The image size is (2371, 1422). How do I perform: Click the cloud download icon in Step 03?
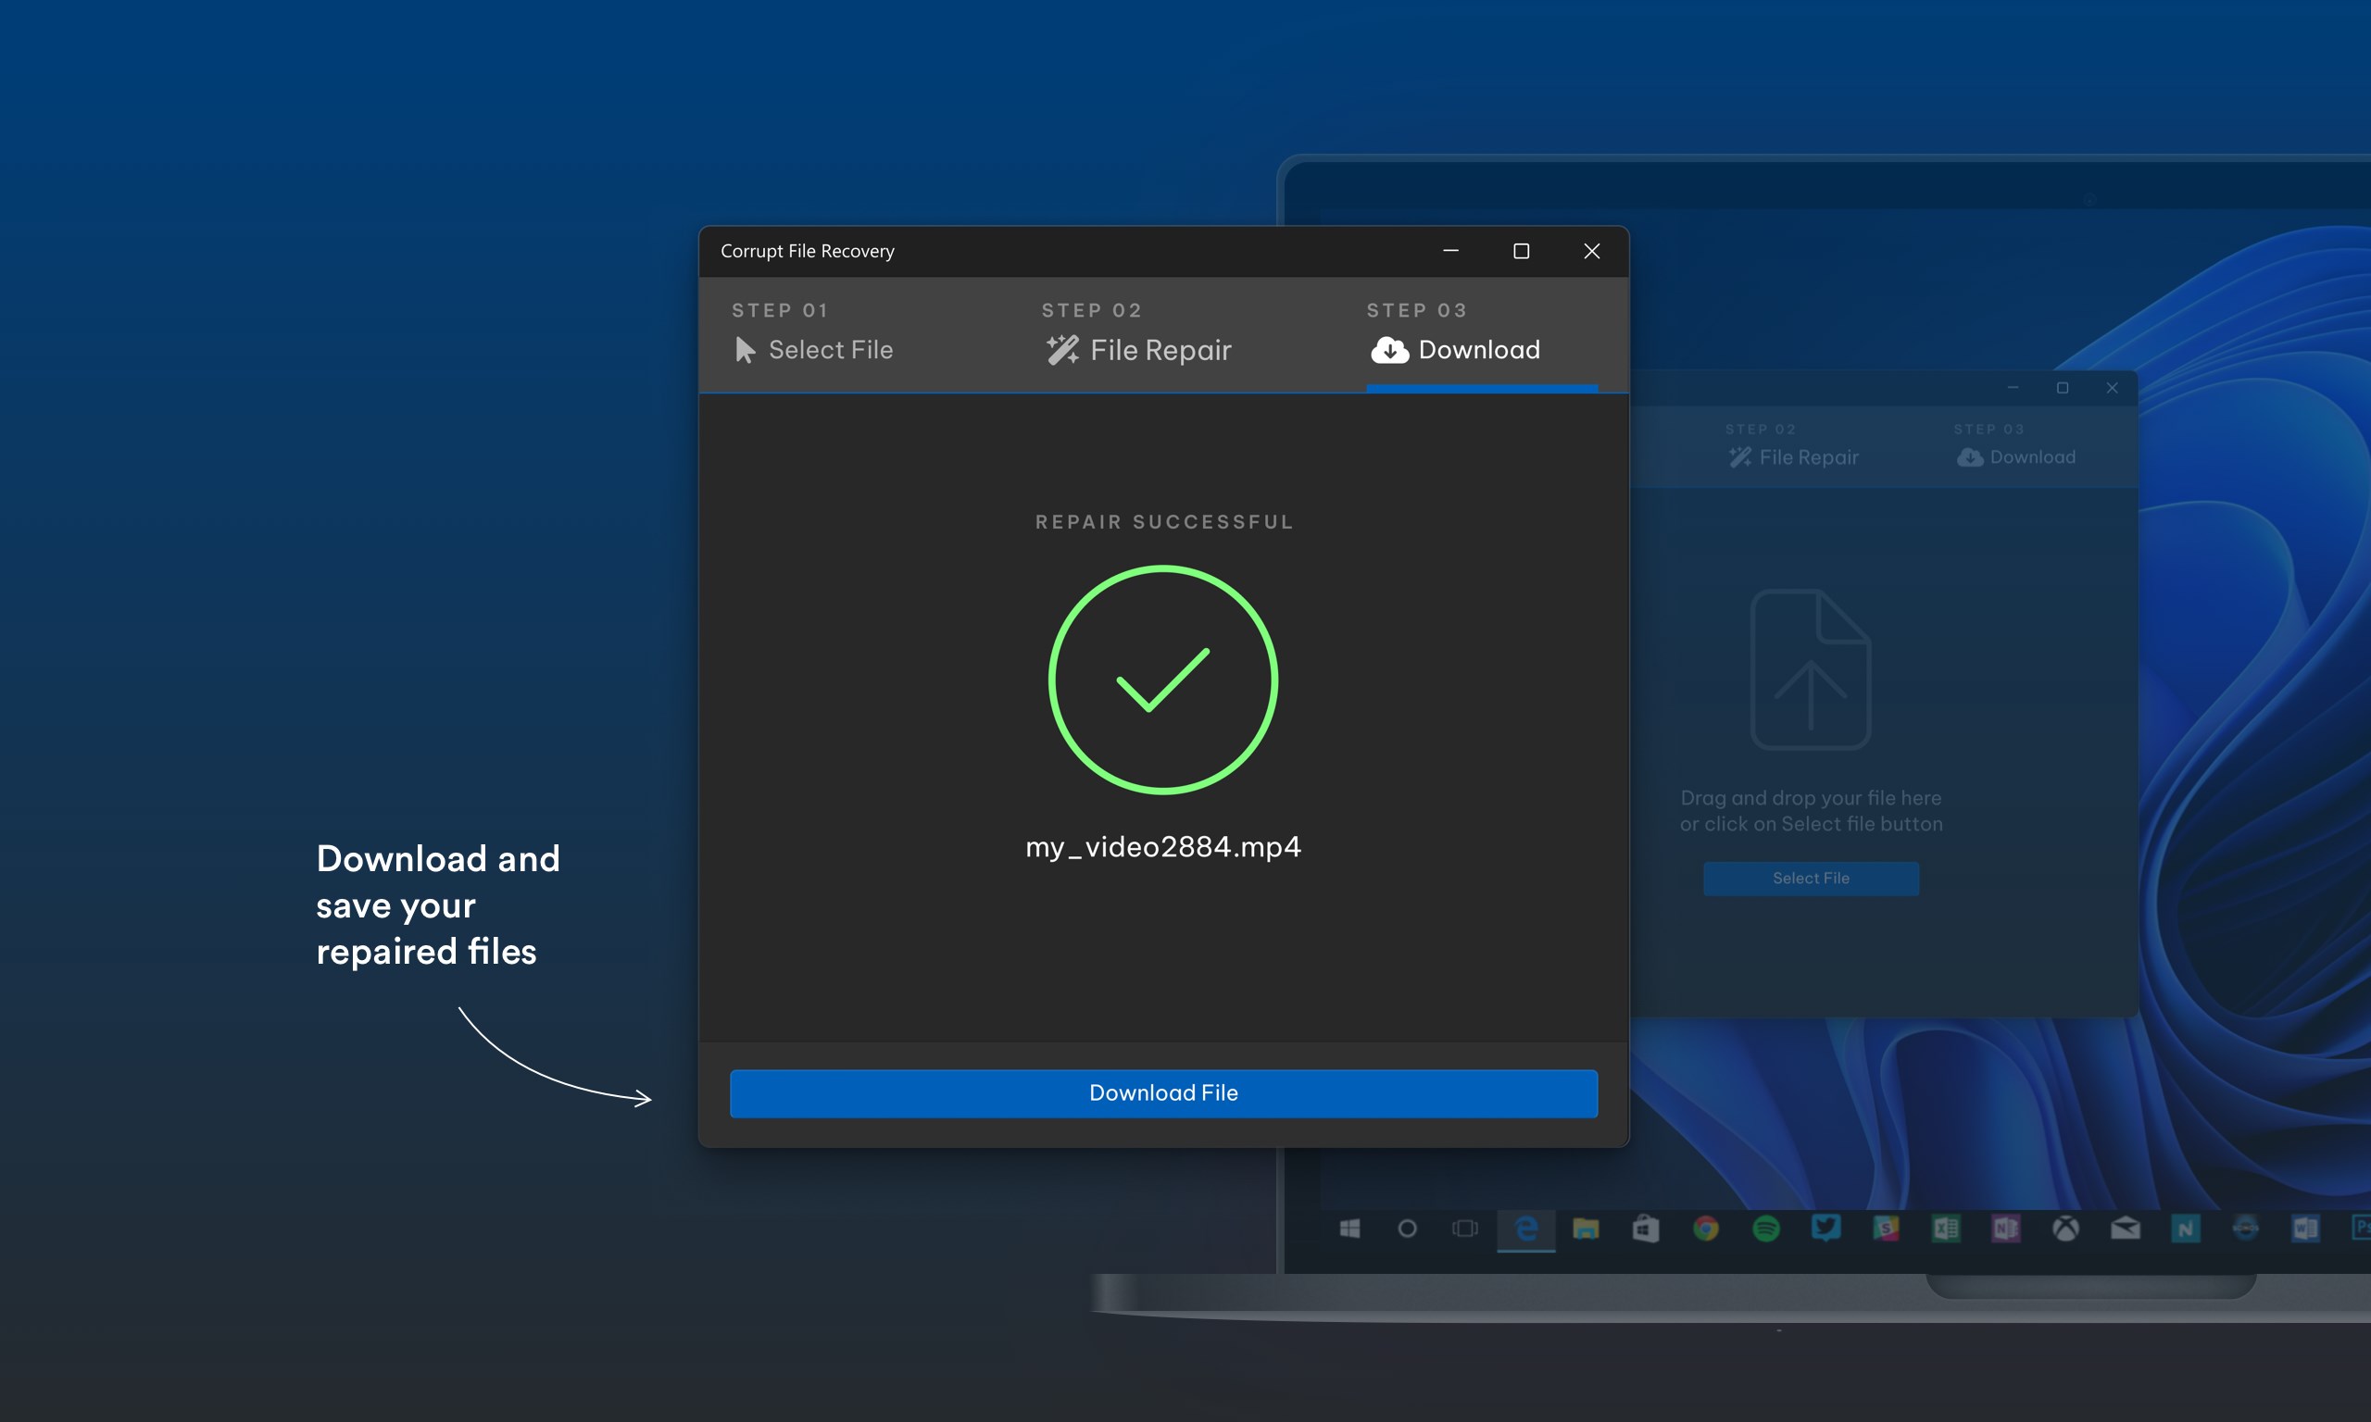(1388, 351)
